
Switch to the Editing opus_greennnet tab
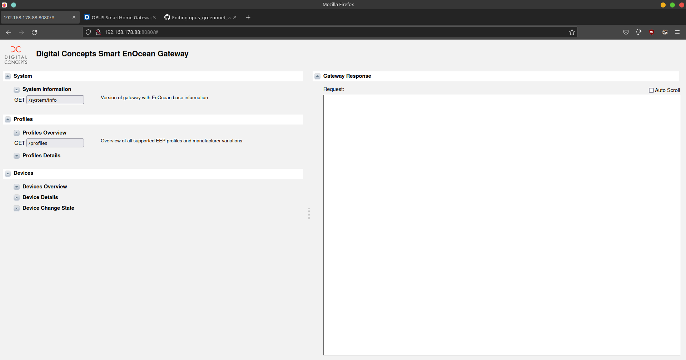(x=199, y=17)
